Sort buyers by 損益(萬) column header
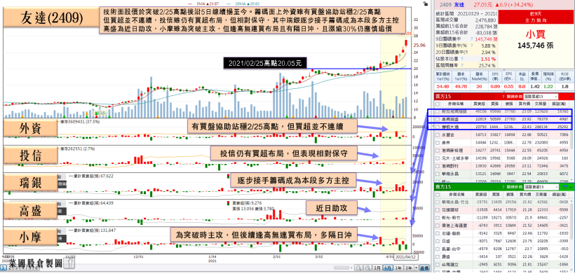This screenshot has height=276, width=575. (x=559, y=104)
